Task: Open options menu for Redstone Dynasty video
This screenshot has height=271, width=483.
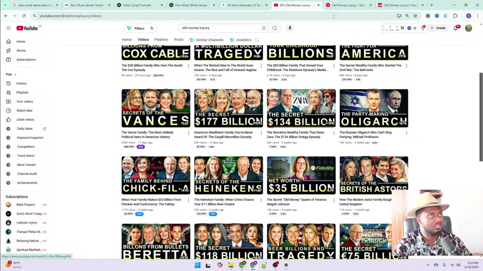Action: 334,66
